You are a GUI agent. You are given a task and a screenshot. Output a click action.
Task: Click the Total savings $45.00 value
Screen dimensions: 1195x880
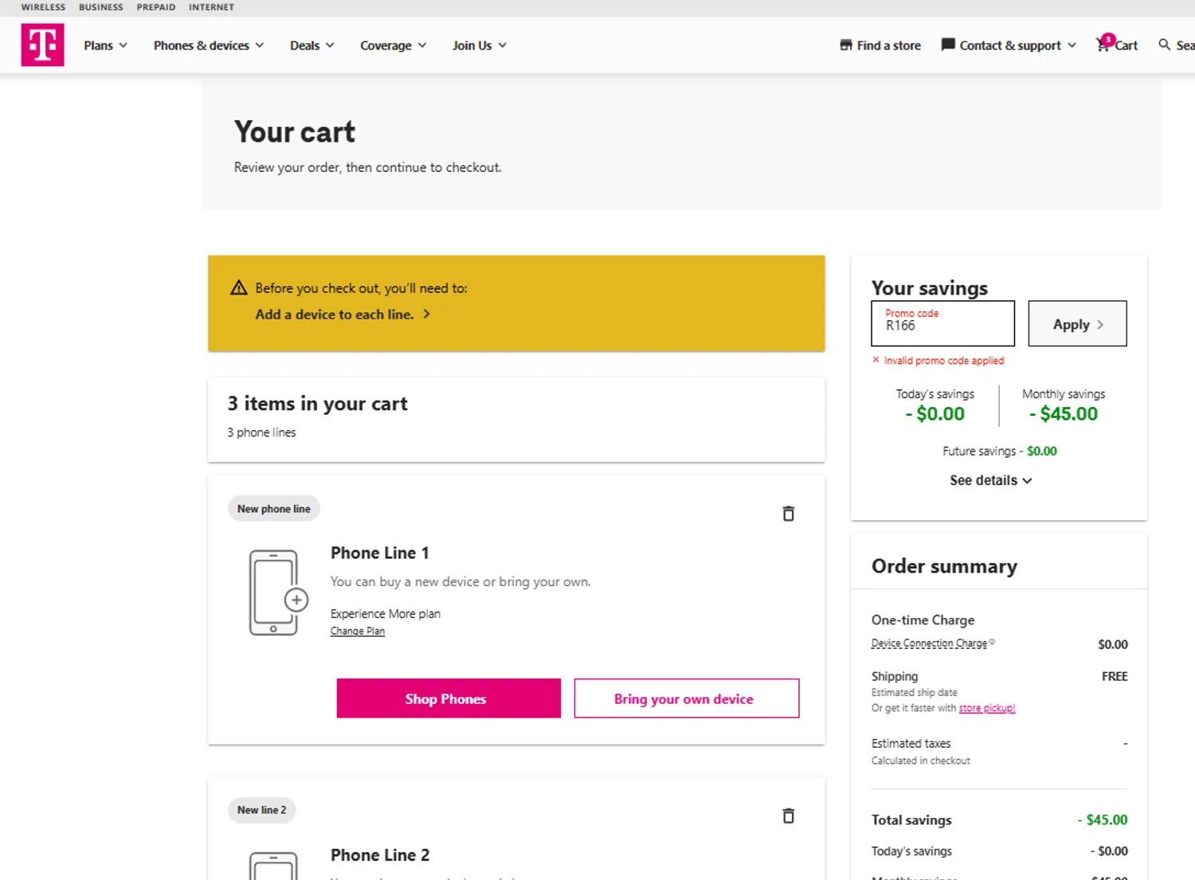coord(1103,819)
